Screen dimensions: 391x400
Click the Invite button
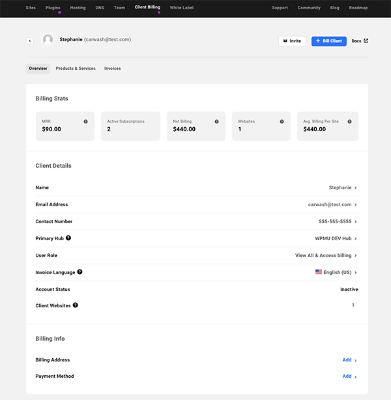[x=292, y=41]
